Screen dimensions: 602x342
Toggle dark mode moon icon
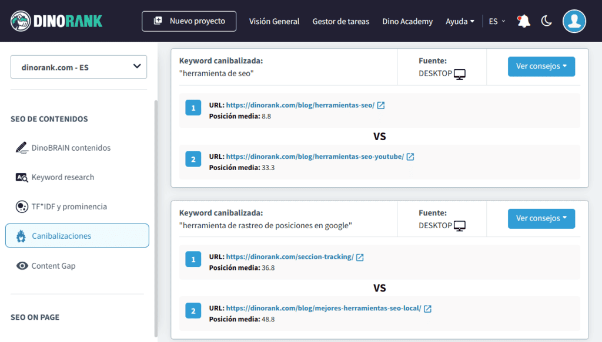tap(546, 21)
